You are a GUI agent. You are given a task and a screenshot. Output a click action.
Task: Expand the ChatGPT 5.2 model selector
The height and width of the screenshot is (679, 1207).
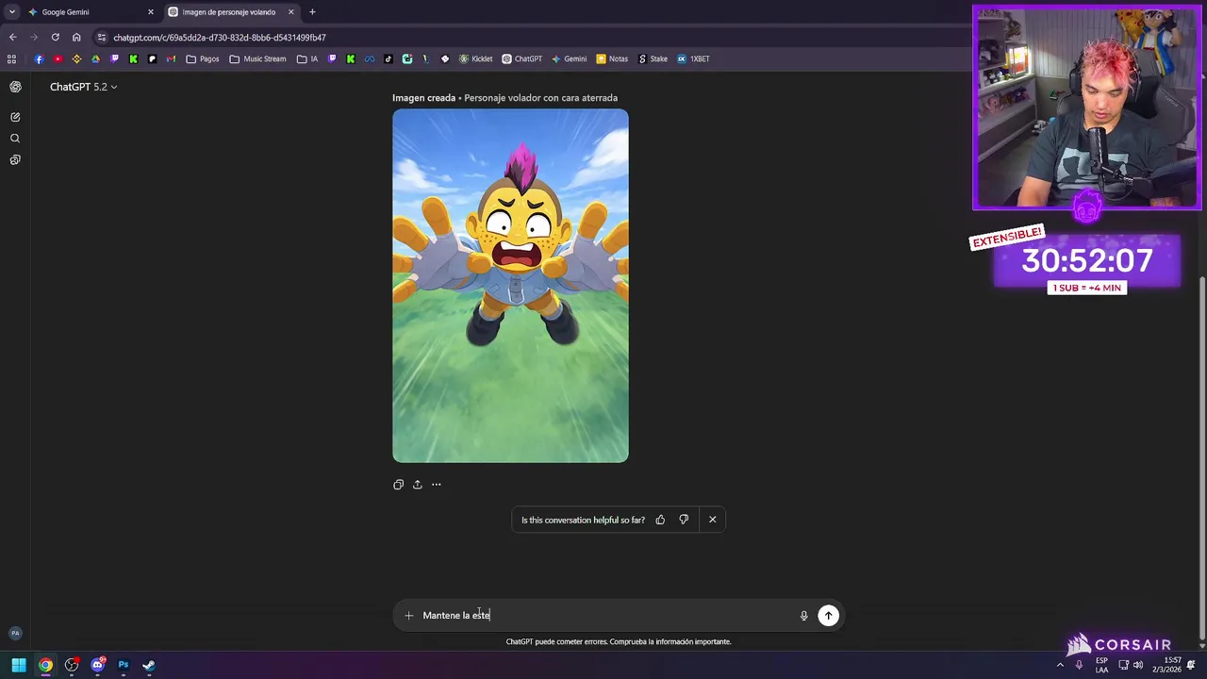coord(83,87)
